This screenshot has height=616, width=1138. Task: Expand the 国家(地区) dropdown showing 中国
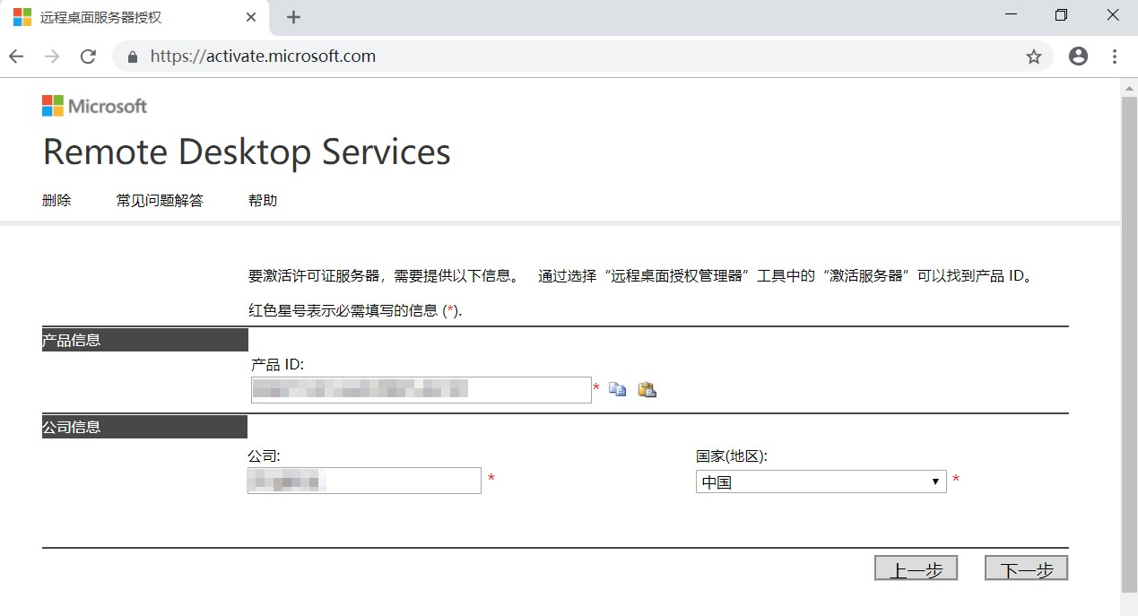tap(821, 482)
